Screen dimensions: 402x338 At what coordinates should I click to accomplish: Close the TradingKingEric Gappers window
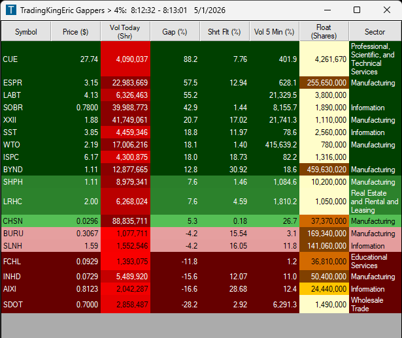387,10
